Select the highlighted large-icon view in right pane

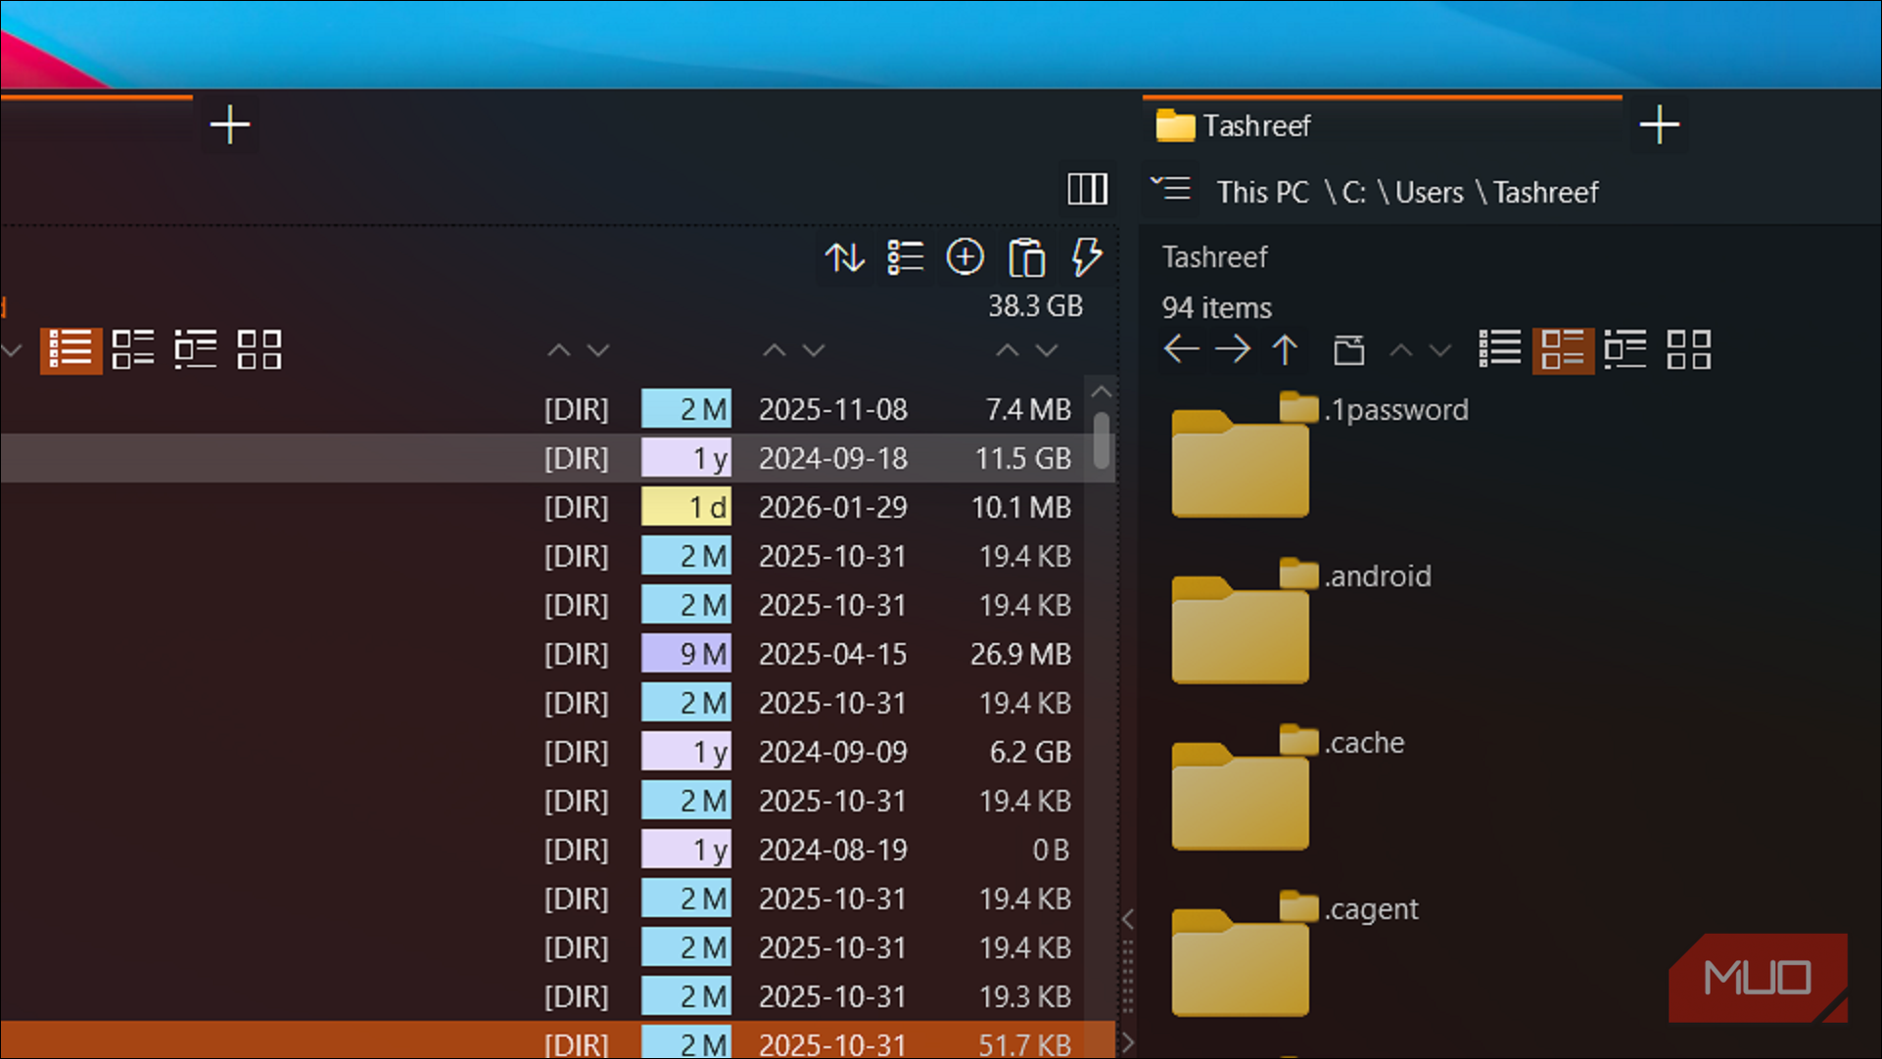pyautogui.click(x=1563, y=349)
